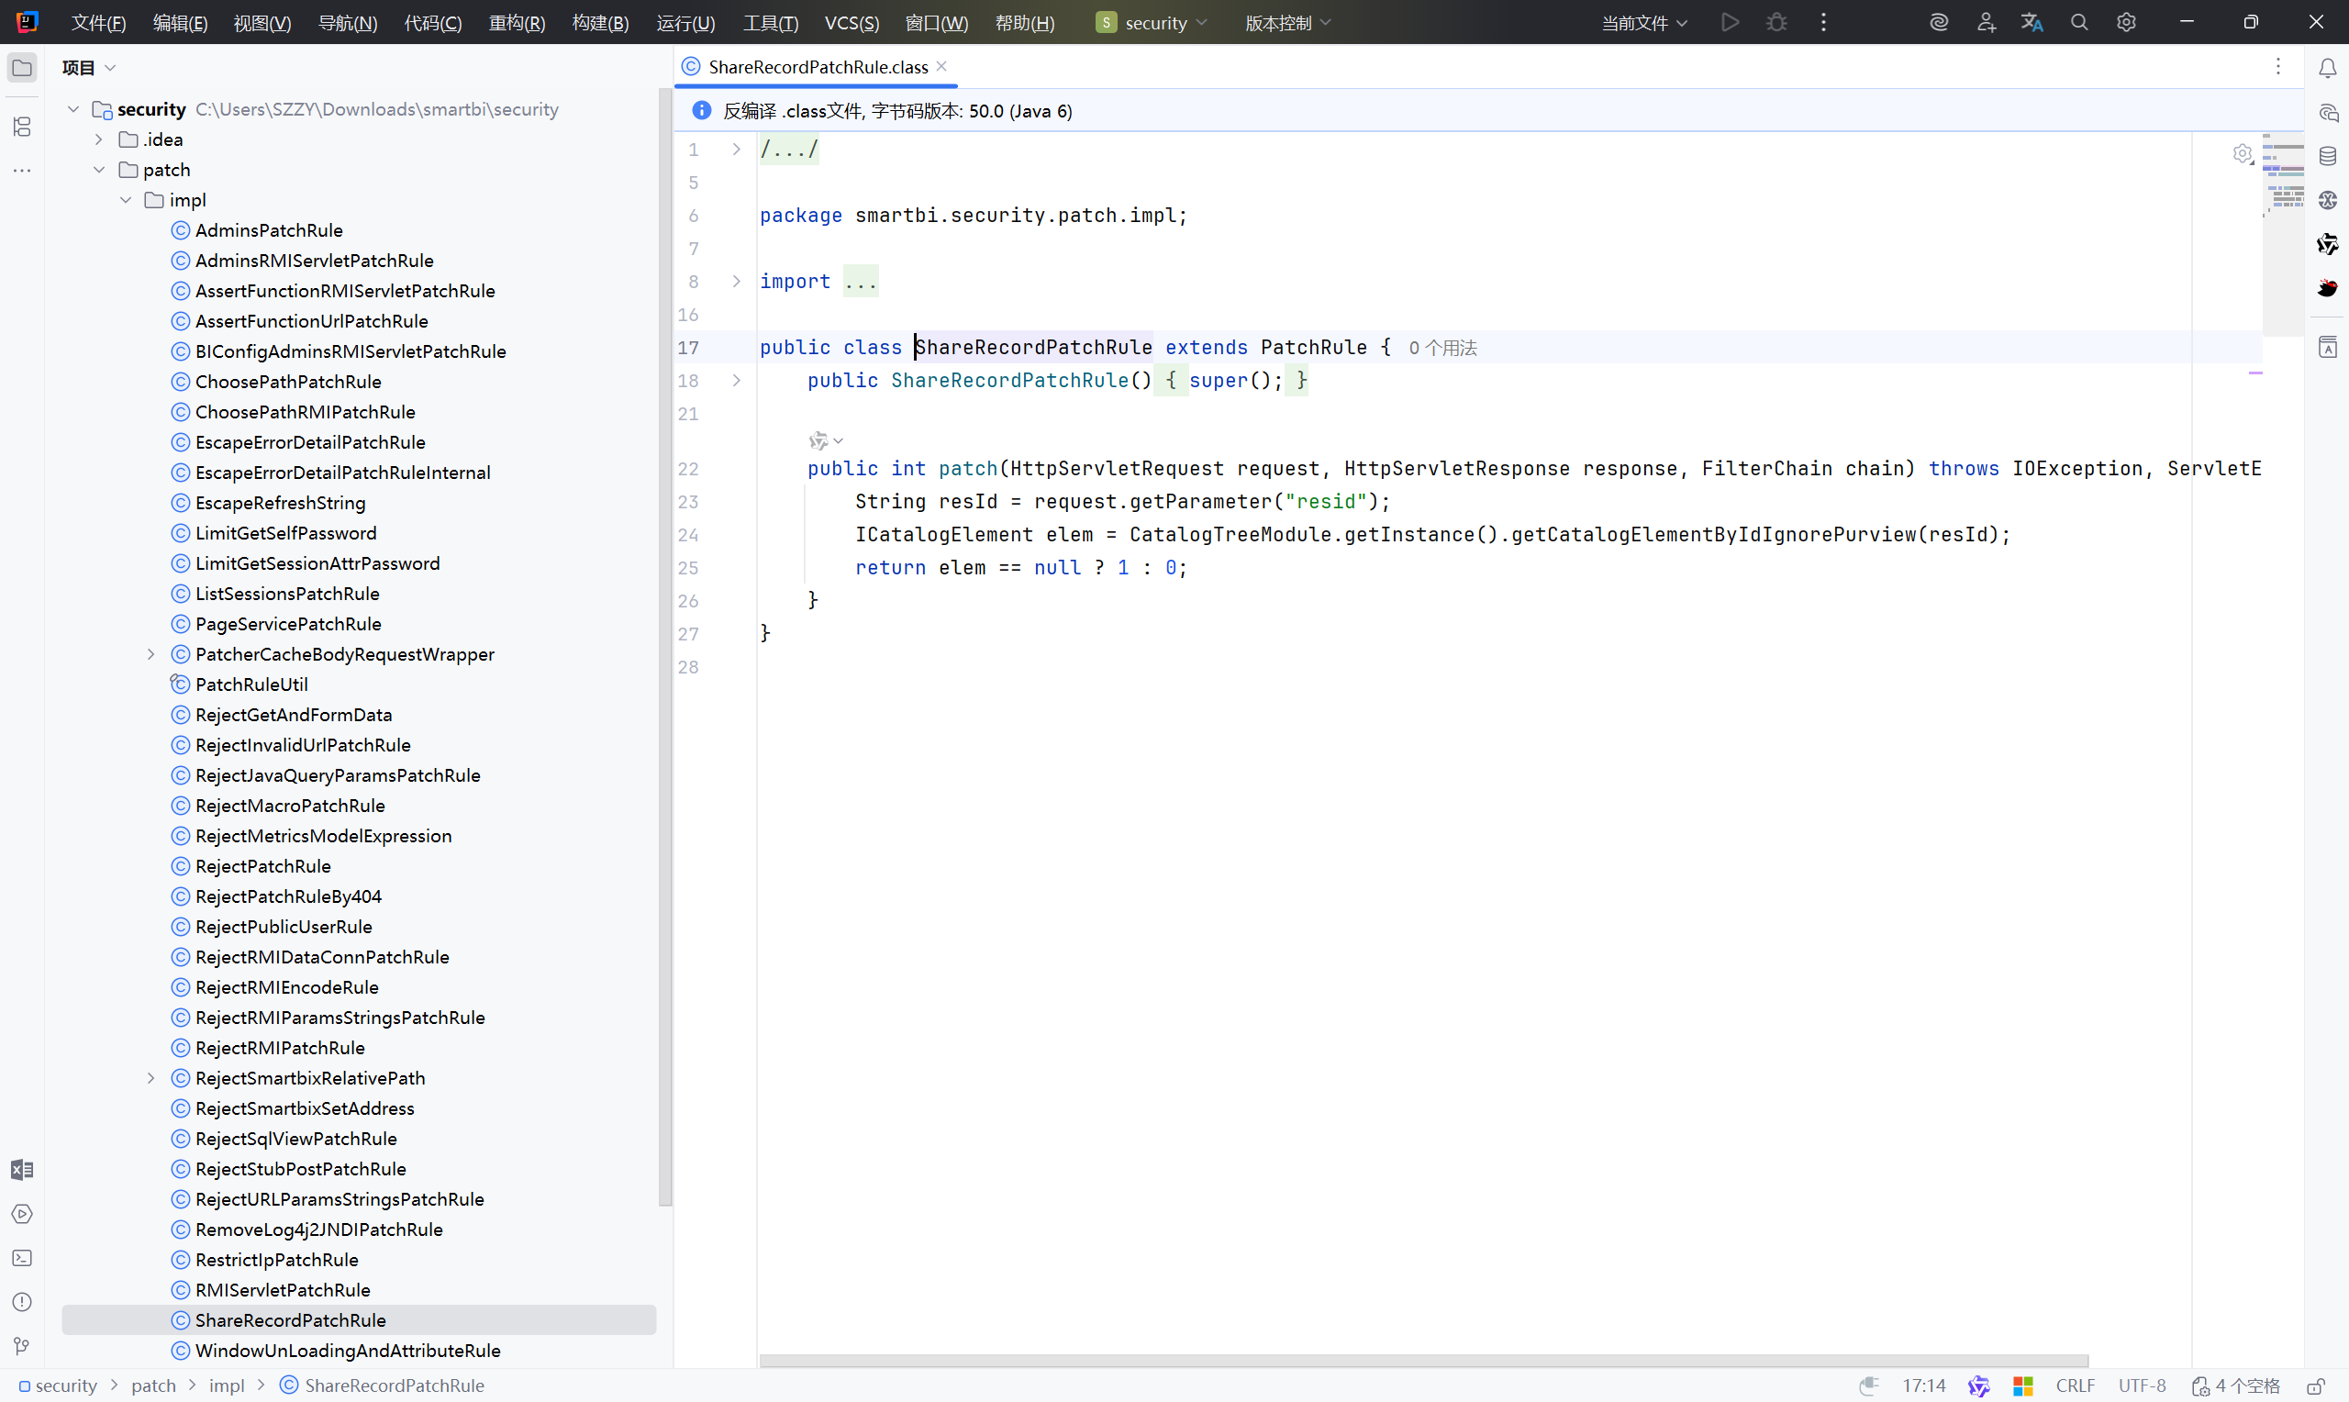Open the security project dropdown

[x=1152, y=23]
